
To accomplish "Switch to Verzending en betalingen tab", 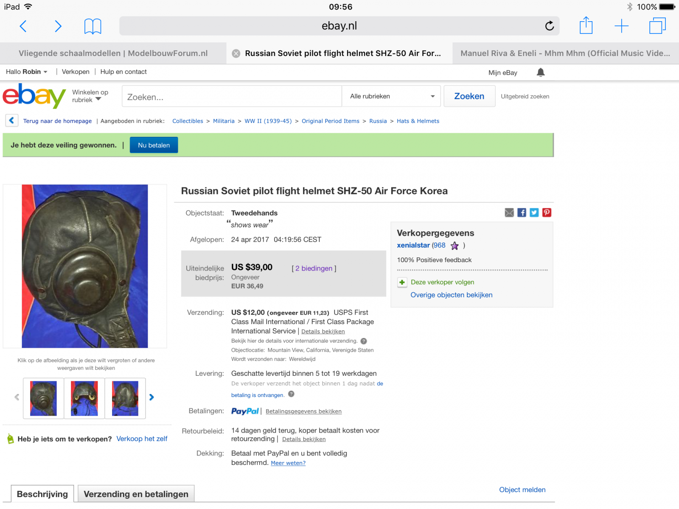I will [136, 494].
